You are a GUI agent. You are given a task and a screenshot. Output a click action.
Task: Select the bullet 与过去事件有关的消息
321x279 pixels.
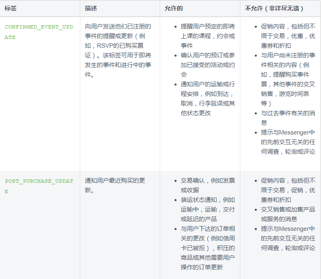point(288,118)
